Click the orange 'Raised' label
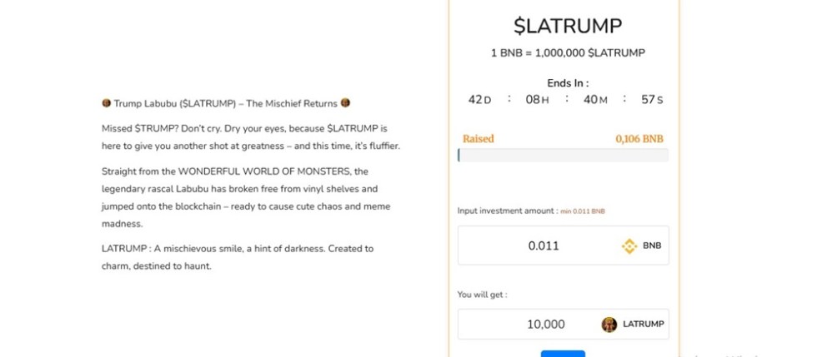The image size is (817, 357). (479, 139)
